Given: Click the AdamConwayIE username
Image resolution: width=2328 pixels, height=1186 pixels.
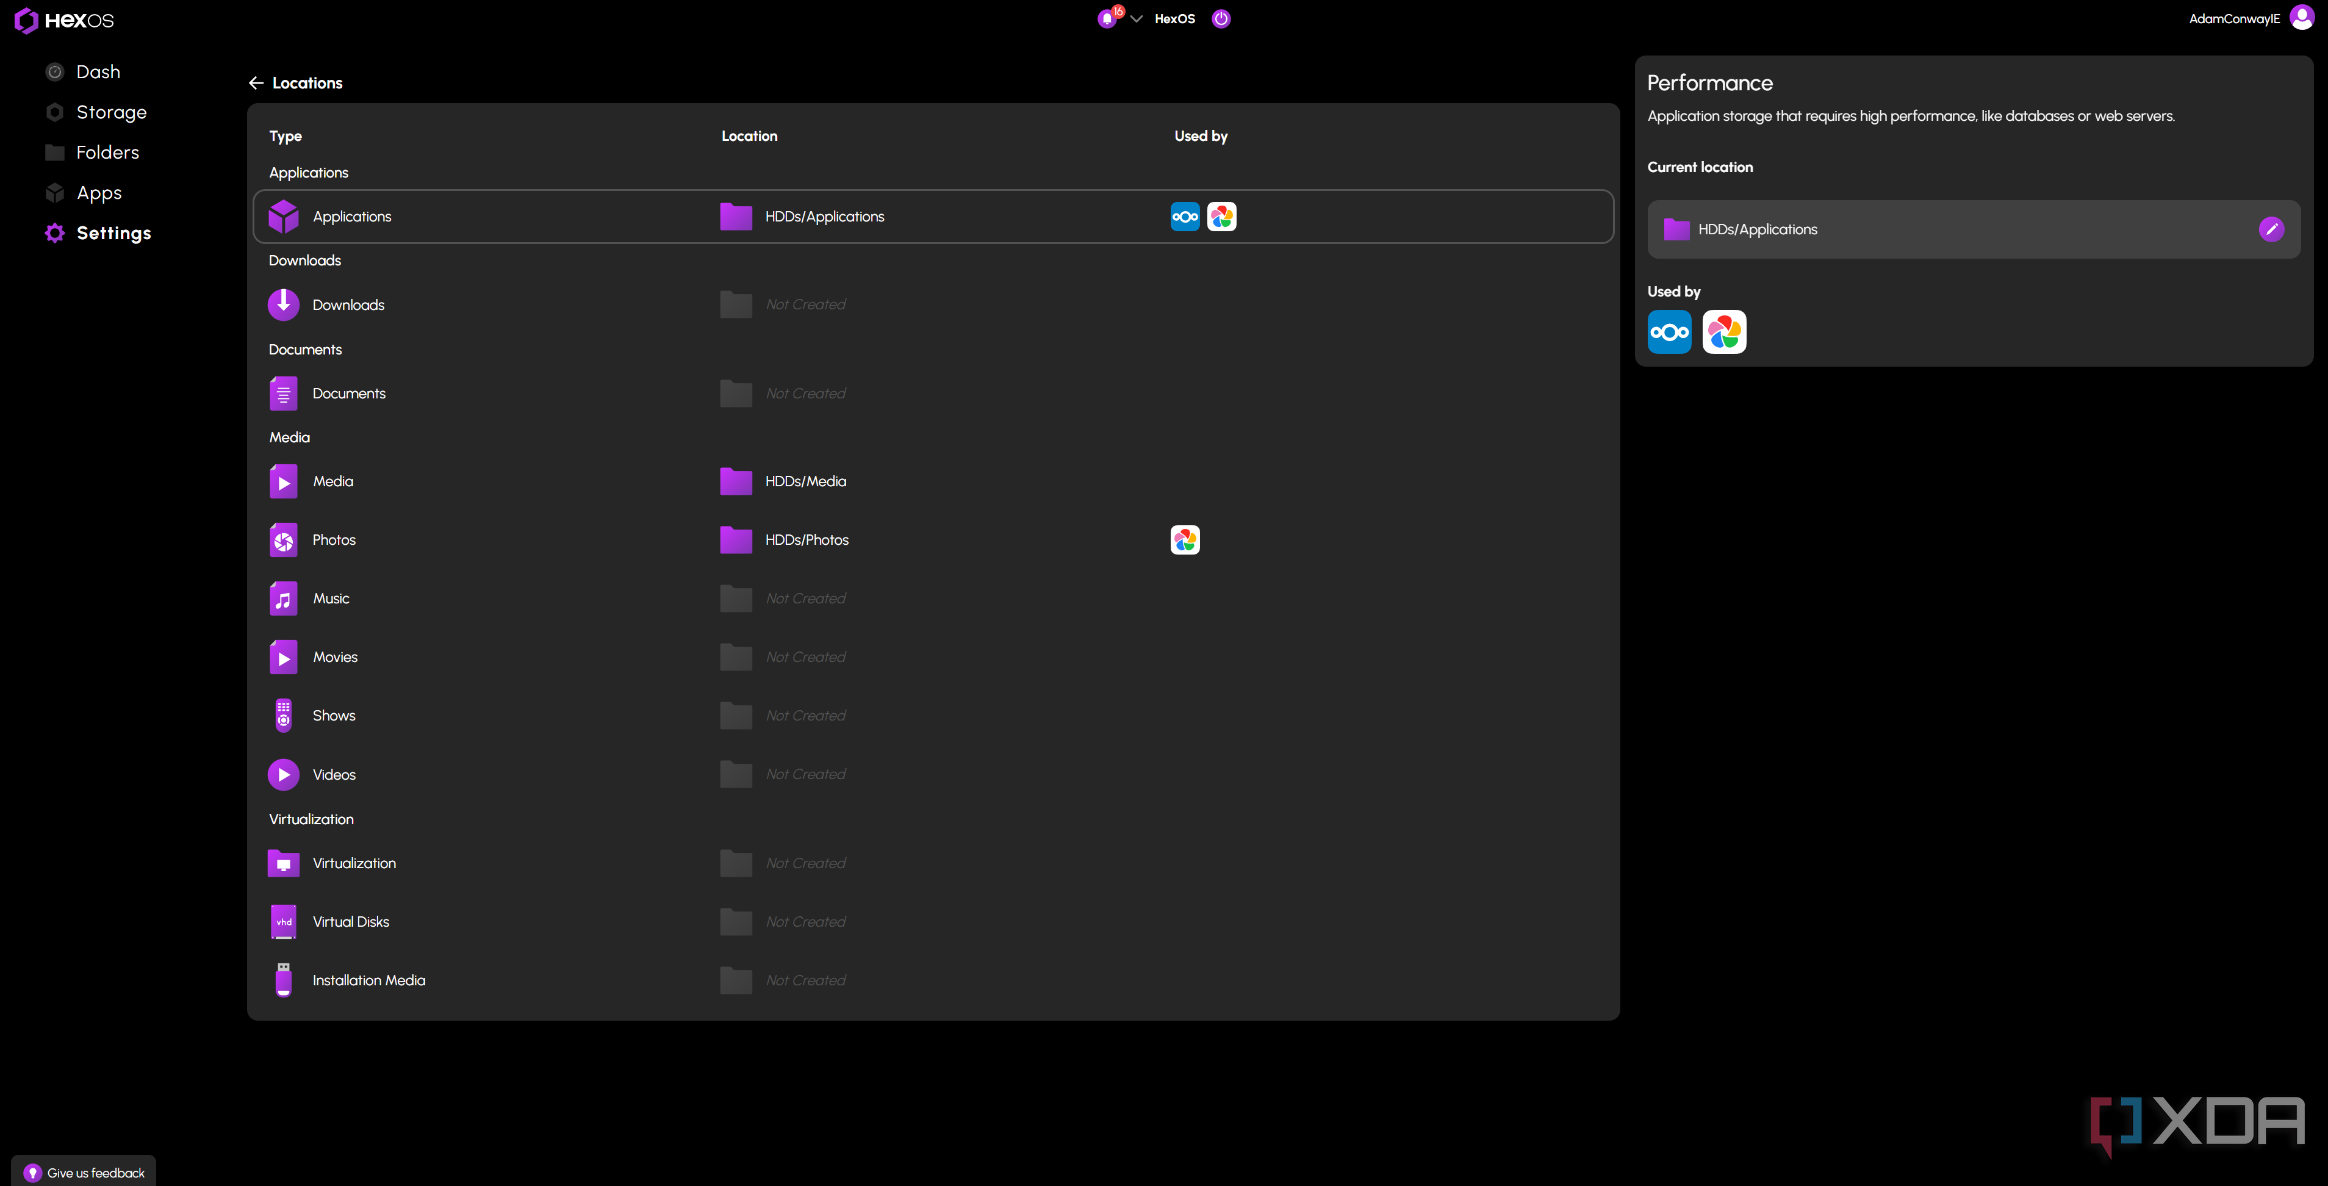Looking at the screenshot, I should (2234, 19).
